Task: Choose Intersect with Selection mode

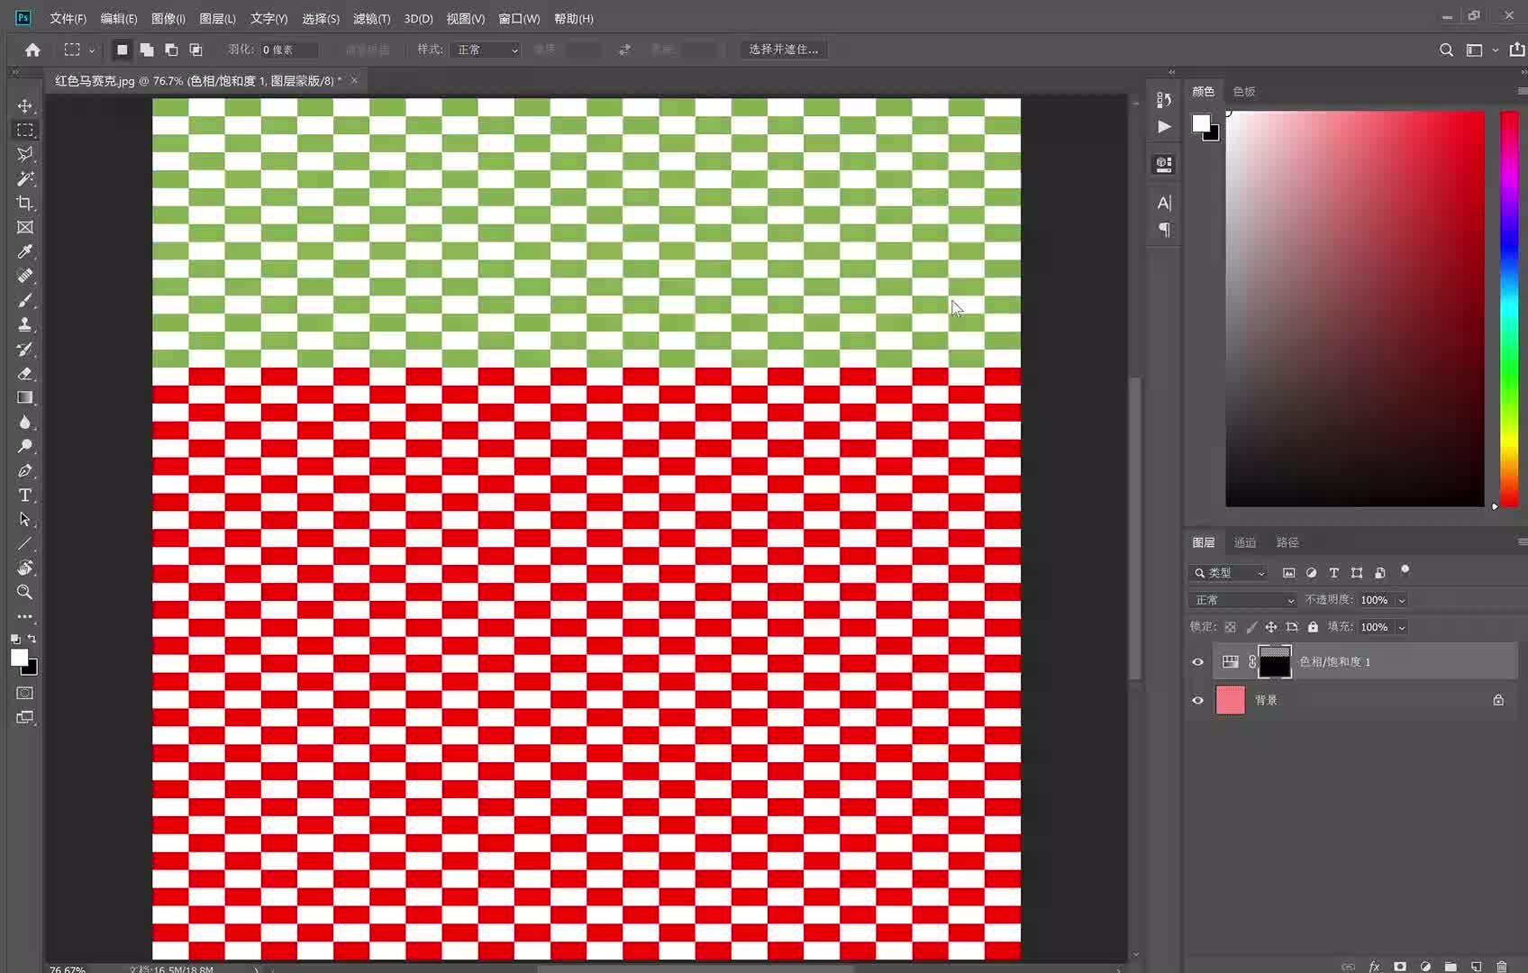Action: (196, 50)
